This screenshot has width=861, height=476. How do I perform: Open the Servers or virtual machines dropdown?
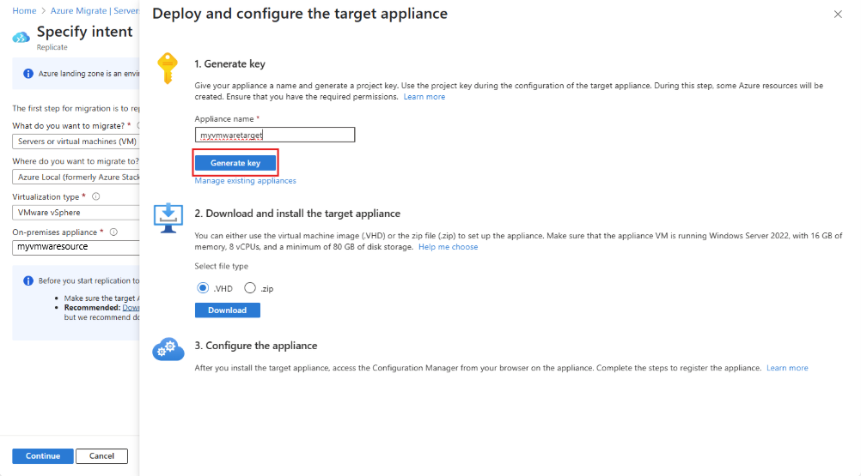[76, 142]
